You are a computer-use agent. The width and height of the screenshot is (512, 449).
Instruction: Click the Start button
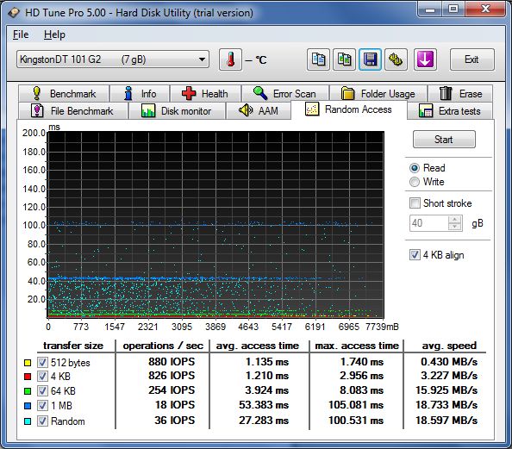[444, 140]
